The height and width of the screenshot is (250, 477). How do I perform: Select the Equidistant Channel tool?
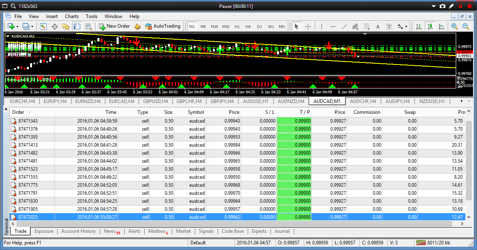click(355, 26)
